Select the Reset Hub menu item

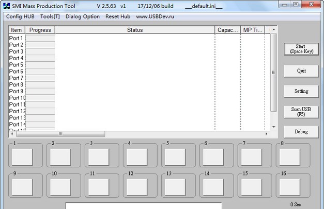point(118,16)
